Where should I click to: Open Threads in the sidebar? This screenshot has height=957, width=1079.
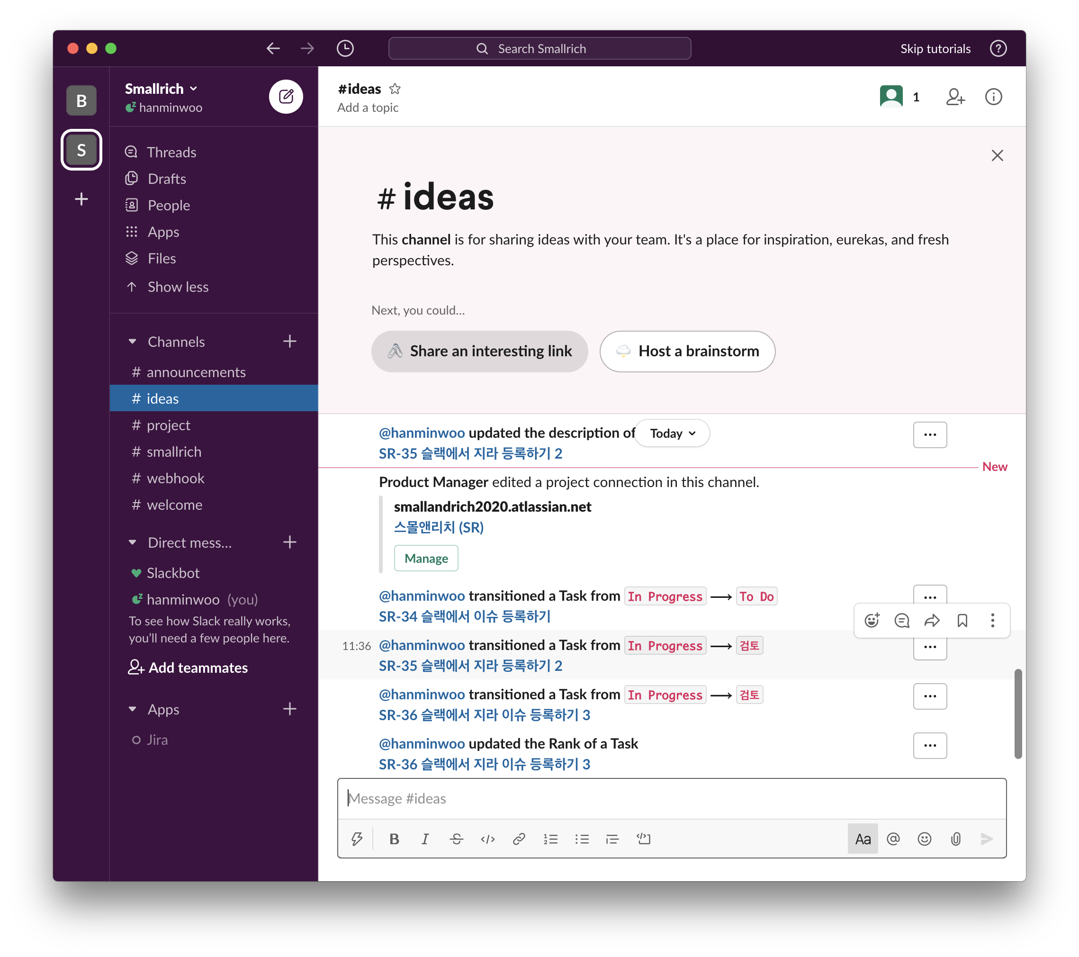[171, 152]
